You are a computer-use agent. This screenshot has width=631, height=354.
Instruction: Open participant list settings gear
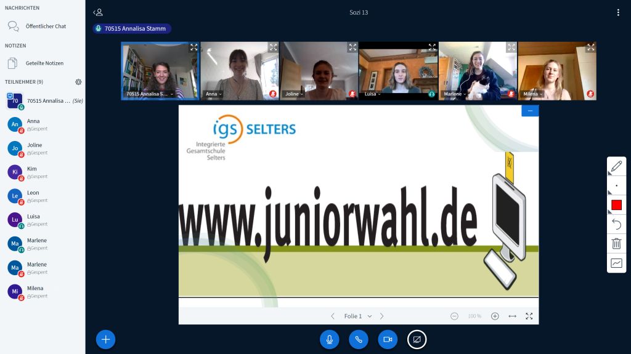78,82
